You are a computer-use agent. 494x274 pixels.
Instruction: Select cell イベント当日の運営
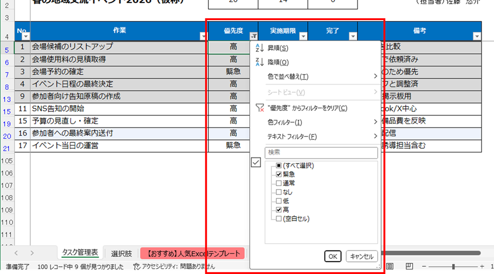(x=119, y=146)
